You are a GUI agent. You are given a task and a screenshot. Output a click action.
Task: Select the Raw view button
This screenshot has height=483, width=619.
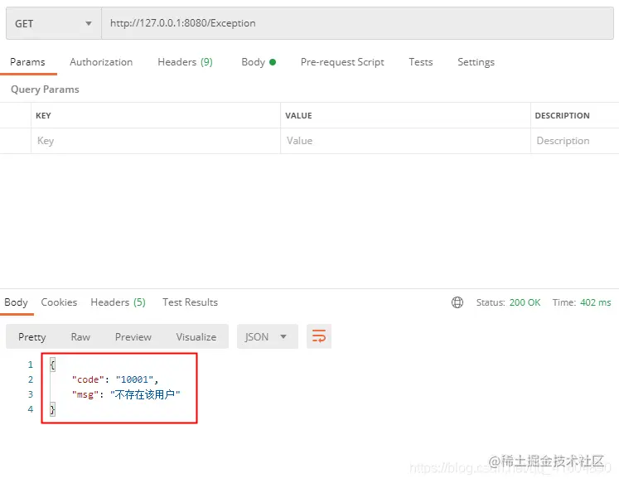80,336
